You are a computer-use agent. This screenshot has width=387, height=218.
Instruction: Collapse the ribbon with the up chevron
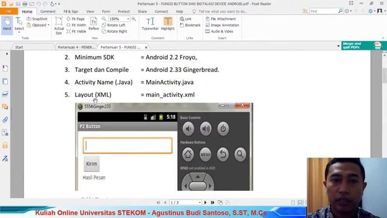pyautogui.click(x=383, y=38)
